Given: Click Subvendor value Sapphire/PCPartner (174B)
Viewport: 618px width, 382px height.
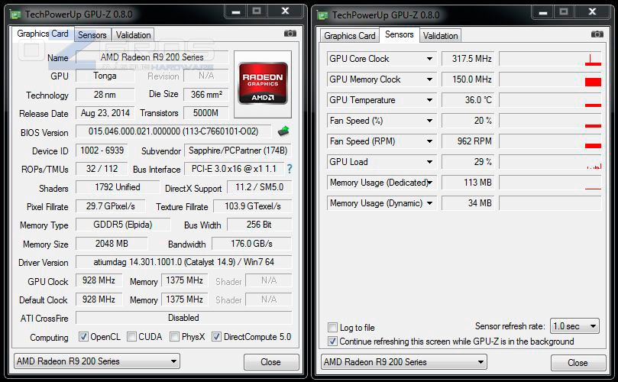Looking at the screenshot, I should coord(238,151).
